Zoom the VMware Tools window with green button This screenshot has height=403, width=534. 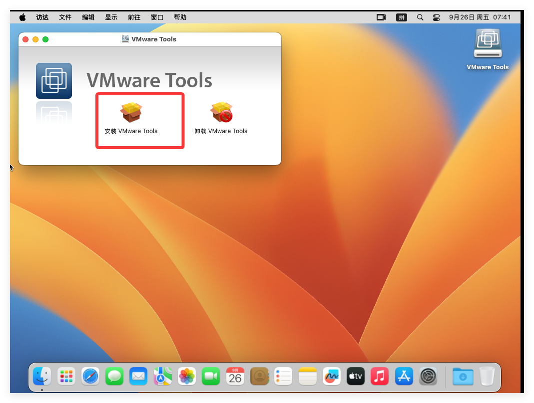tap(45, 39)
